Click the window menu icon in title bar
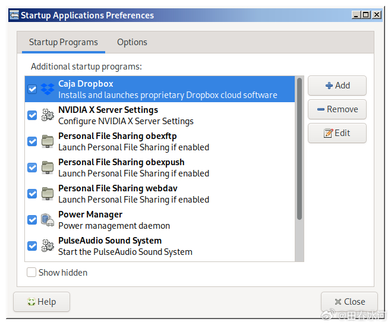 (x=14, y=15)
